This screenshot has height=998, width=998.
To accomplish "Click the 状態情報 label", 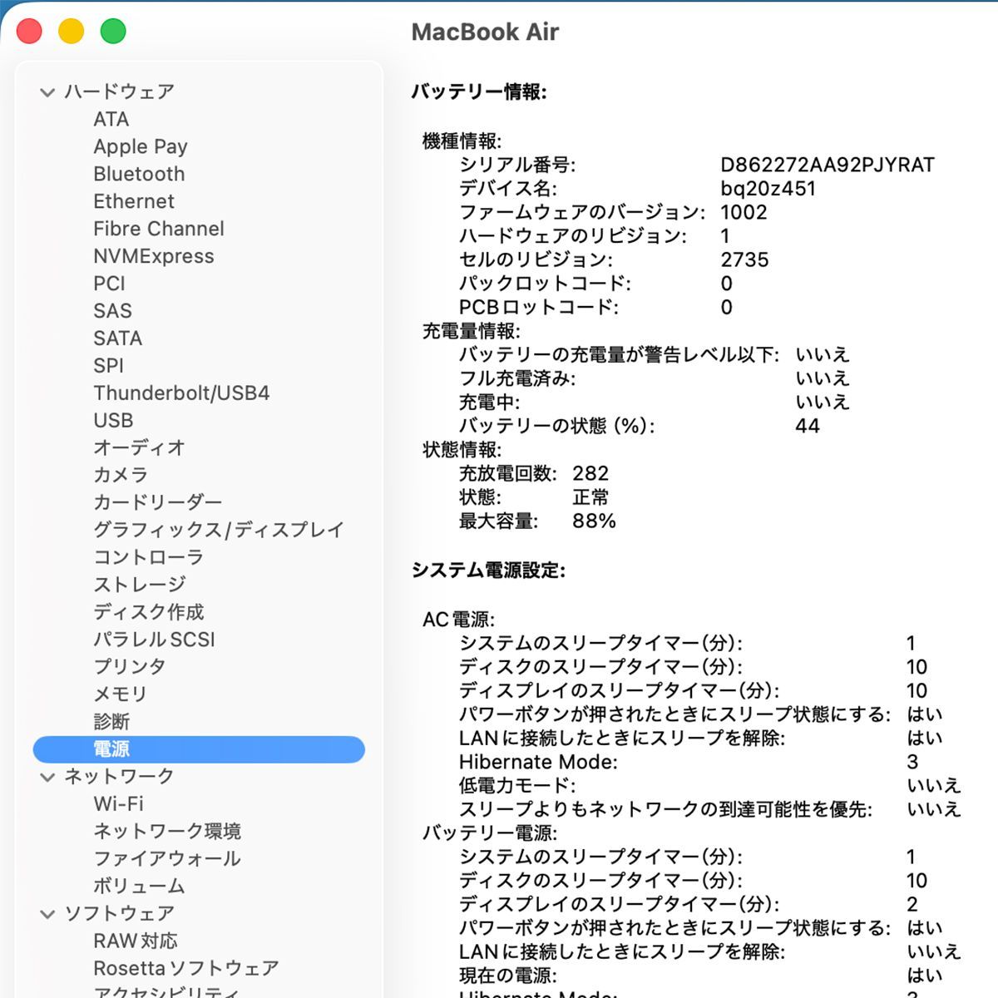I will (x=462, y=450).
